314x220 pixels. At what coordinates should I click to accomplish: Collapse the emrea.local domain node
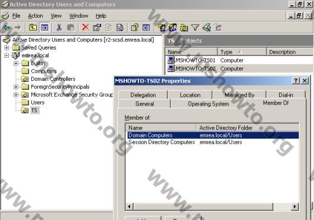coord(7,55)
